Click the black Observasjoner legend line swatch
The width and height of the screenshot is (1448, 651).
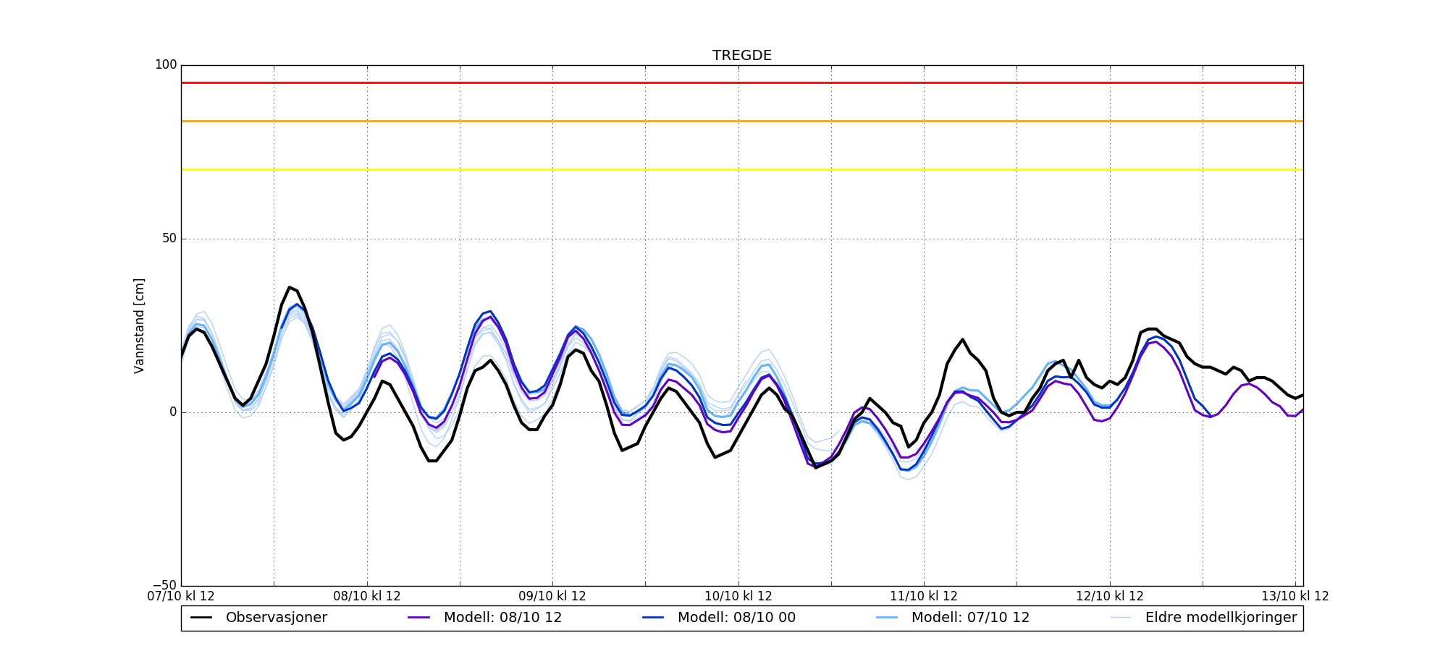[x=201, y=618]
